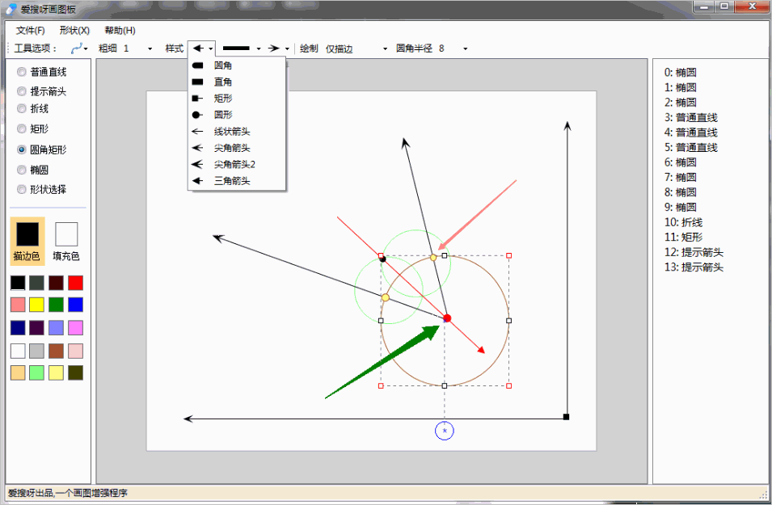
Task: Select shape list item 12: 提示箭头
Action: click(x=694, y=252)
